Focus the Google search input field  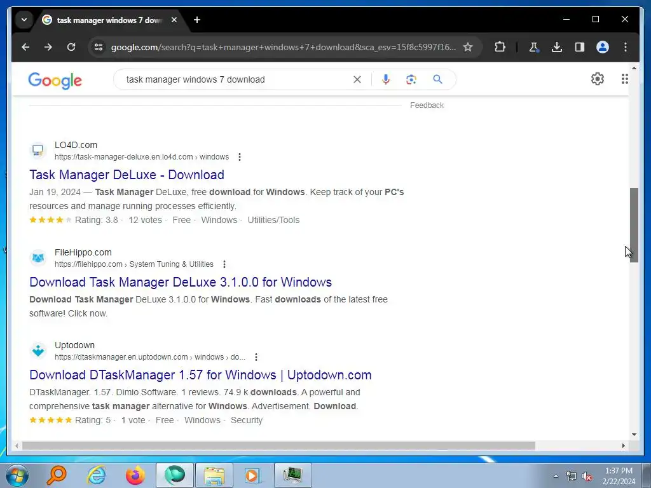coord(236,79)
